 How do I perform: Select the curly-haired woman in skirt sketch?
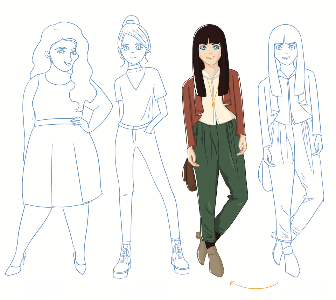pyautogui.click(x=59, y=148)
